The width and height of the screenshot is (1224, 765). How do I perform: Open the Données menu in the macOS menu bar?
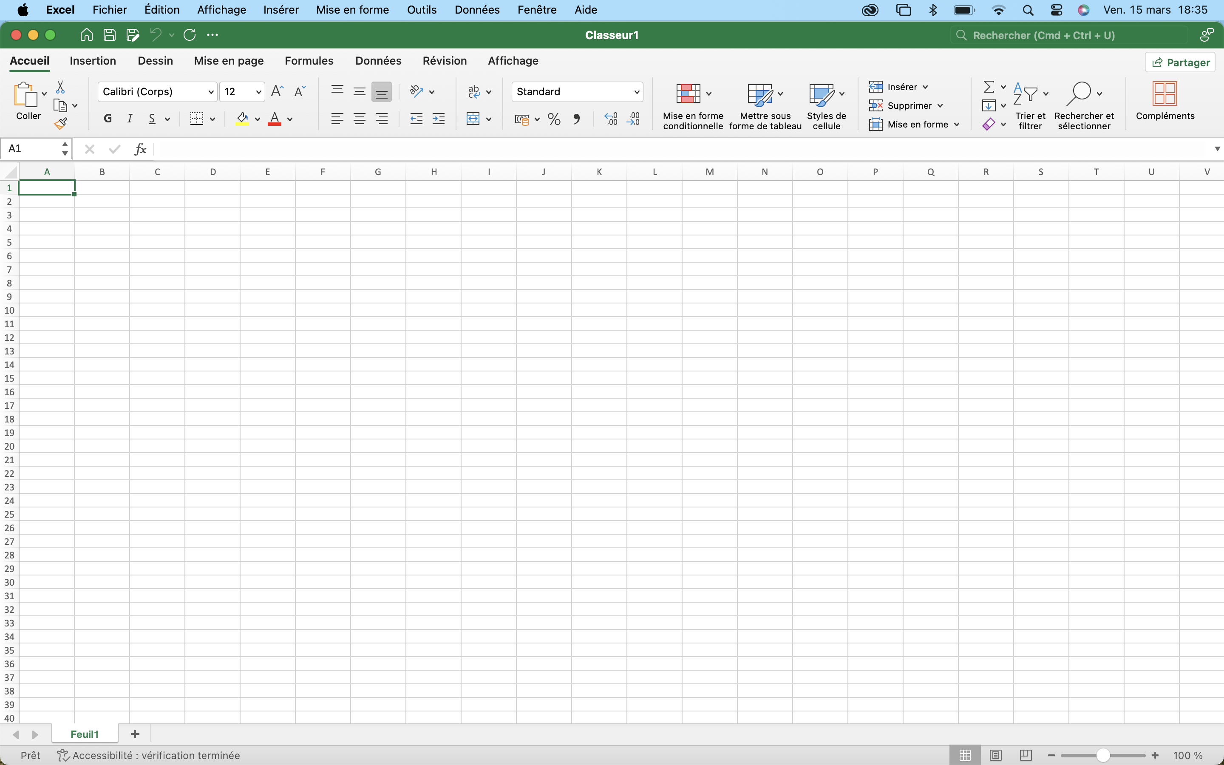tap(476, 10)
